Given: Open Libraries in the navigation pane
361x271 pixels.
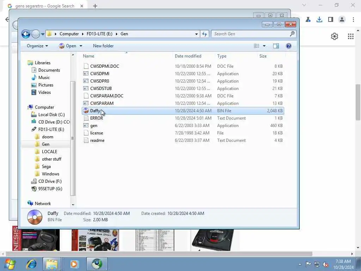Looking at the screenshot, I should point(42,63).
